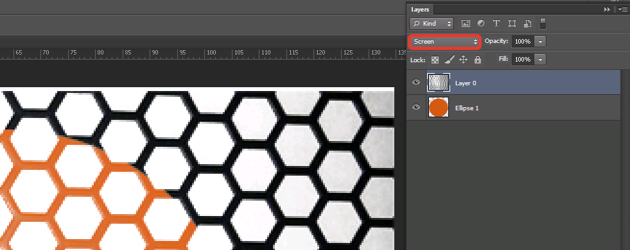Screen dimensions: 630x250
Task: Hide Ellipse 1 with its eye icon
Action: pyautogui.click(x=416, y=107)
